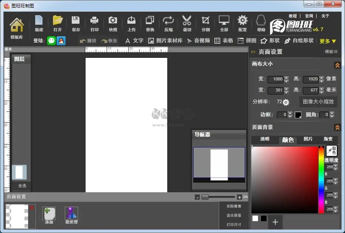345x233 pixels.
Task: Switch to the 渐变 background tab
Action: click(x=328, y=139)
